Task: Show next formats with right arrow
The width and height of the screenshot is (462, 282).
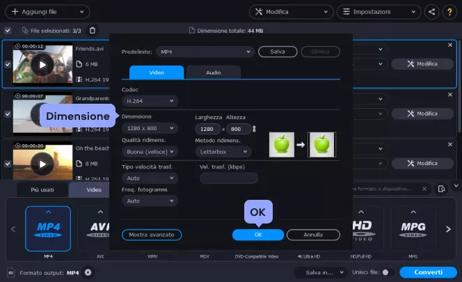Action: 448,229
